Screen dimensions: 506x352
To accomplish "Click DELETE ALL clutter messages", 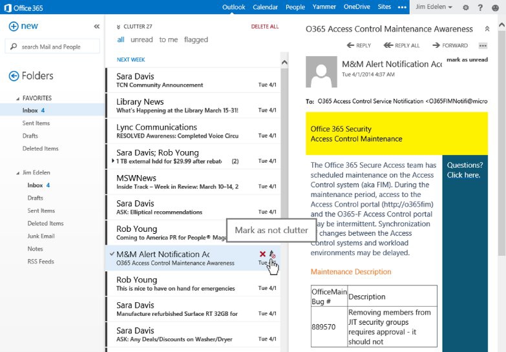I will (264, 26).
